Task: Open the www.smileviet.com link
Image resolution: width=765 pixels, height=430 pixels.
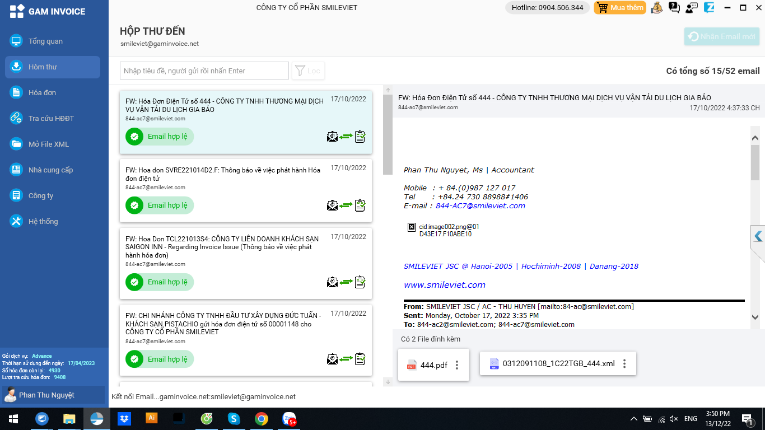Action: coord(445,285)
